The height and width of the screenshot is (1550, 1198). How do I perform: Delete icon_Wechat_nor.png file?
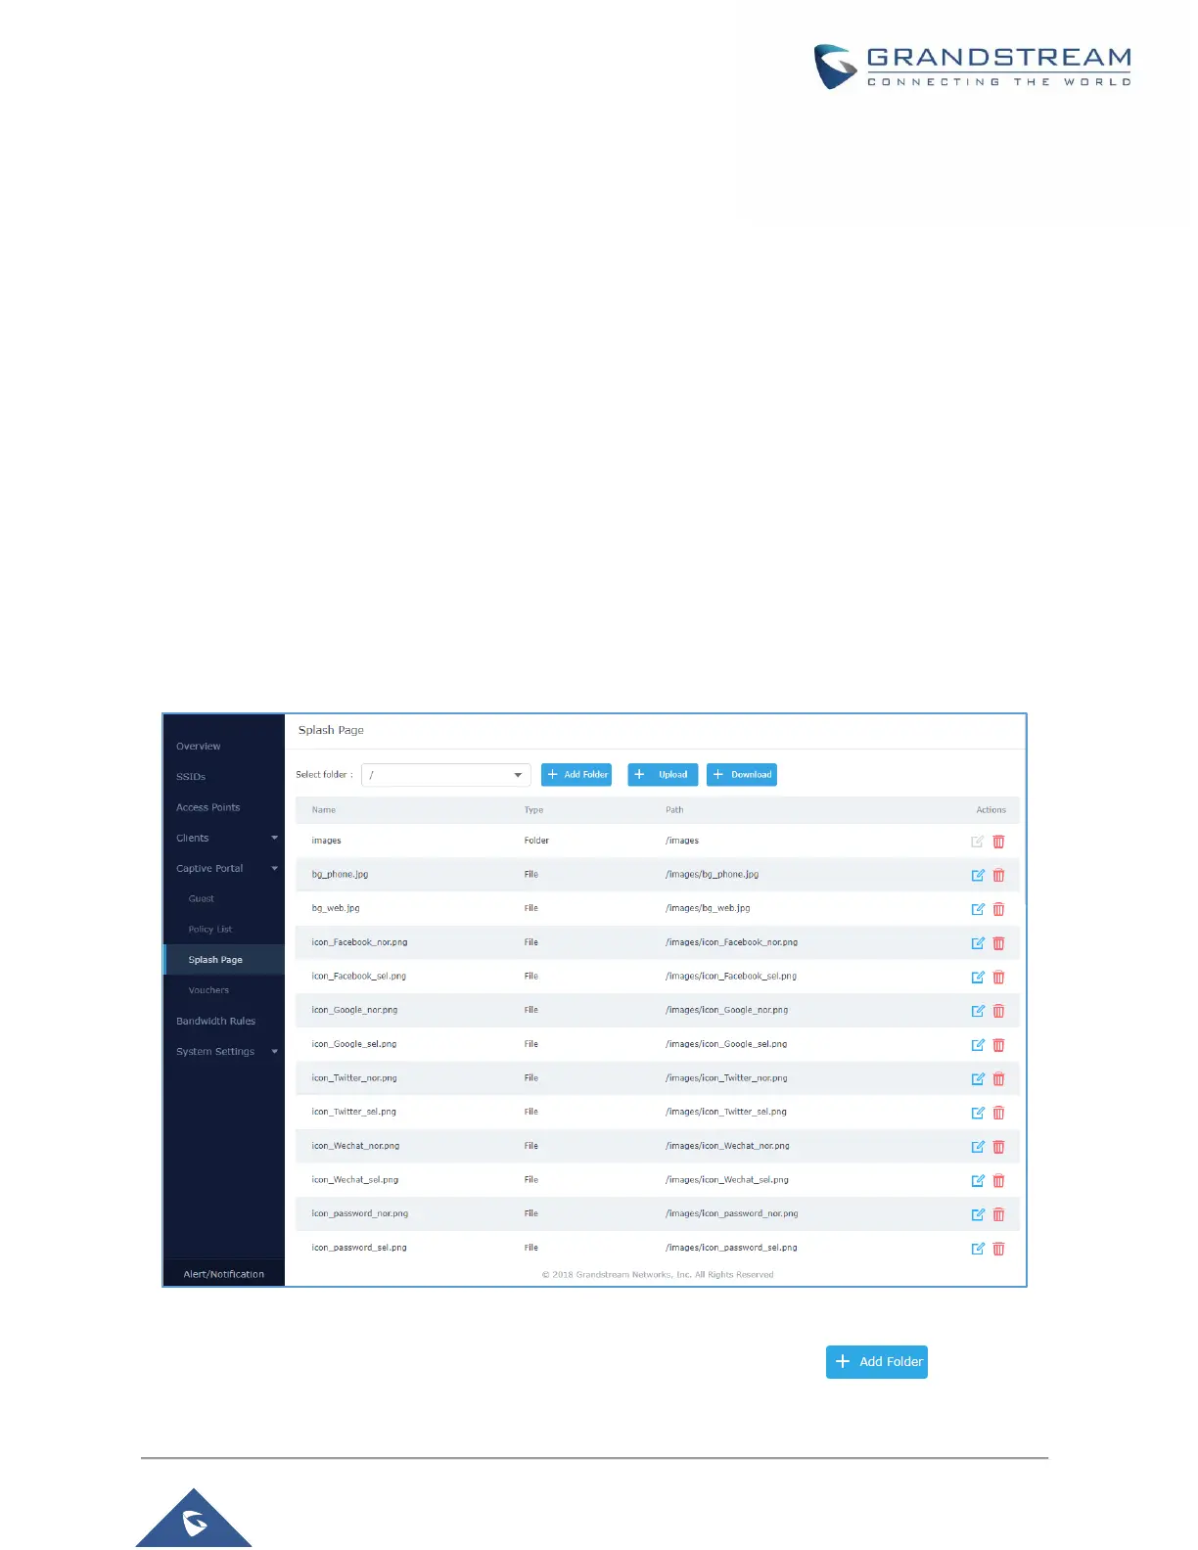[998, 1147]
